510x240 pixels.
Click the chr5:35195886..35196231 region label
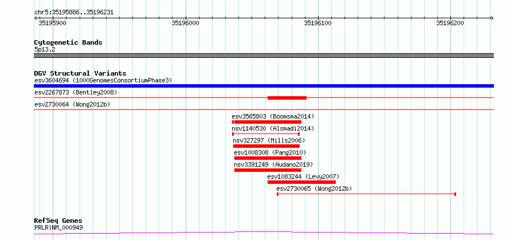coord(74,13)
